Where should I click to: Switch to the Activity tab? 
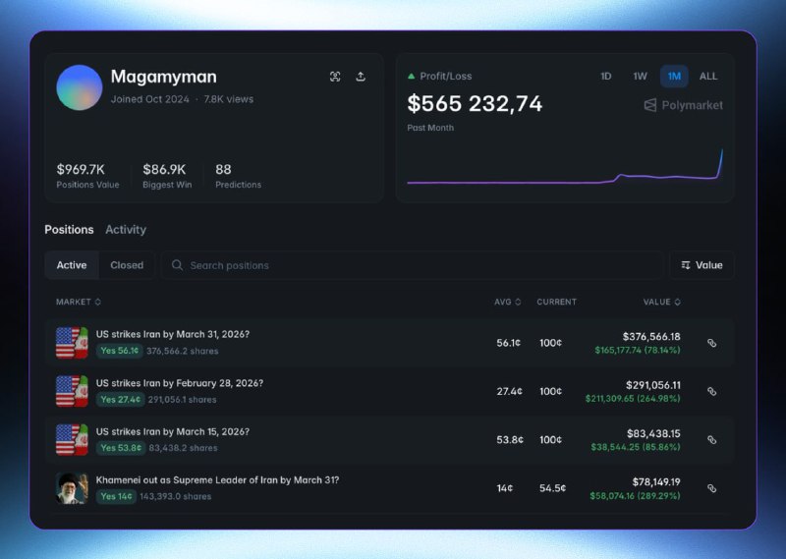click(126, 230)
